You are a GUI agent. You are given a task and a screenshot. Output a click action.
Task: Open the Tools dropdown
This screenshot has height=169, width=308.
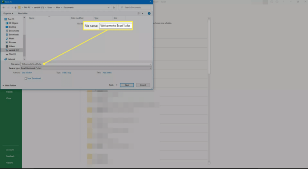point(112,85)
